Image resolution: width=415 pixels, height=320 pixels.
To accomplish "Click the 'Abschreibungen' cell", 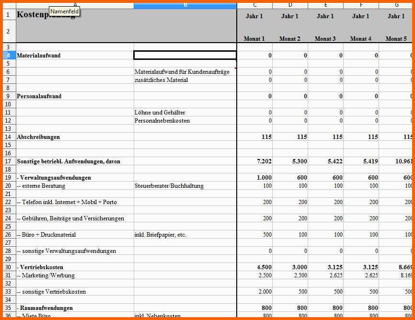I will [x=75, y=137].
